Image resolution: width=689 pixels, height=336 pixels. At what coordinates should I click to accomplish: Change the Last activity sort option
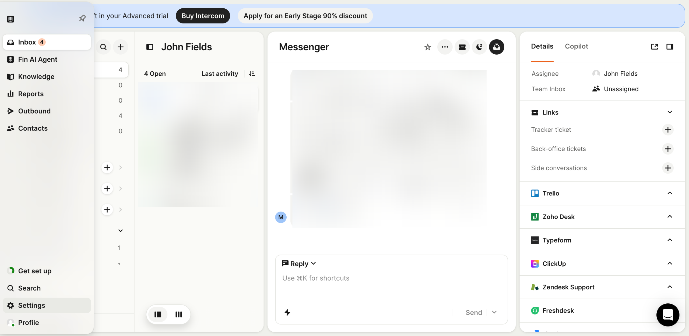(x=220, y=73)
